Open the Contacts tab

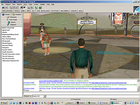click(17, 14)
